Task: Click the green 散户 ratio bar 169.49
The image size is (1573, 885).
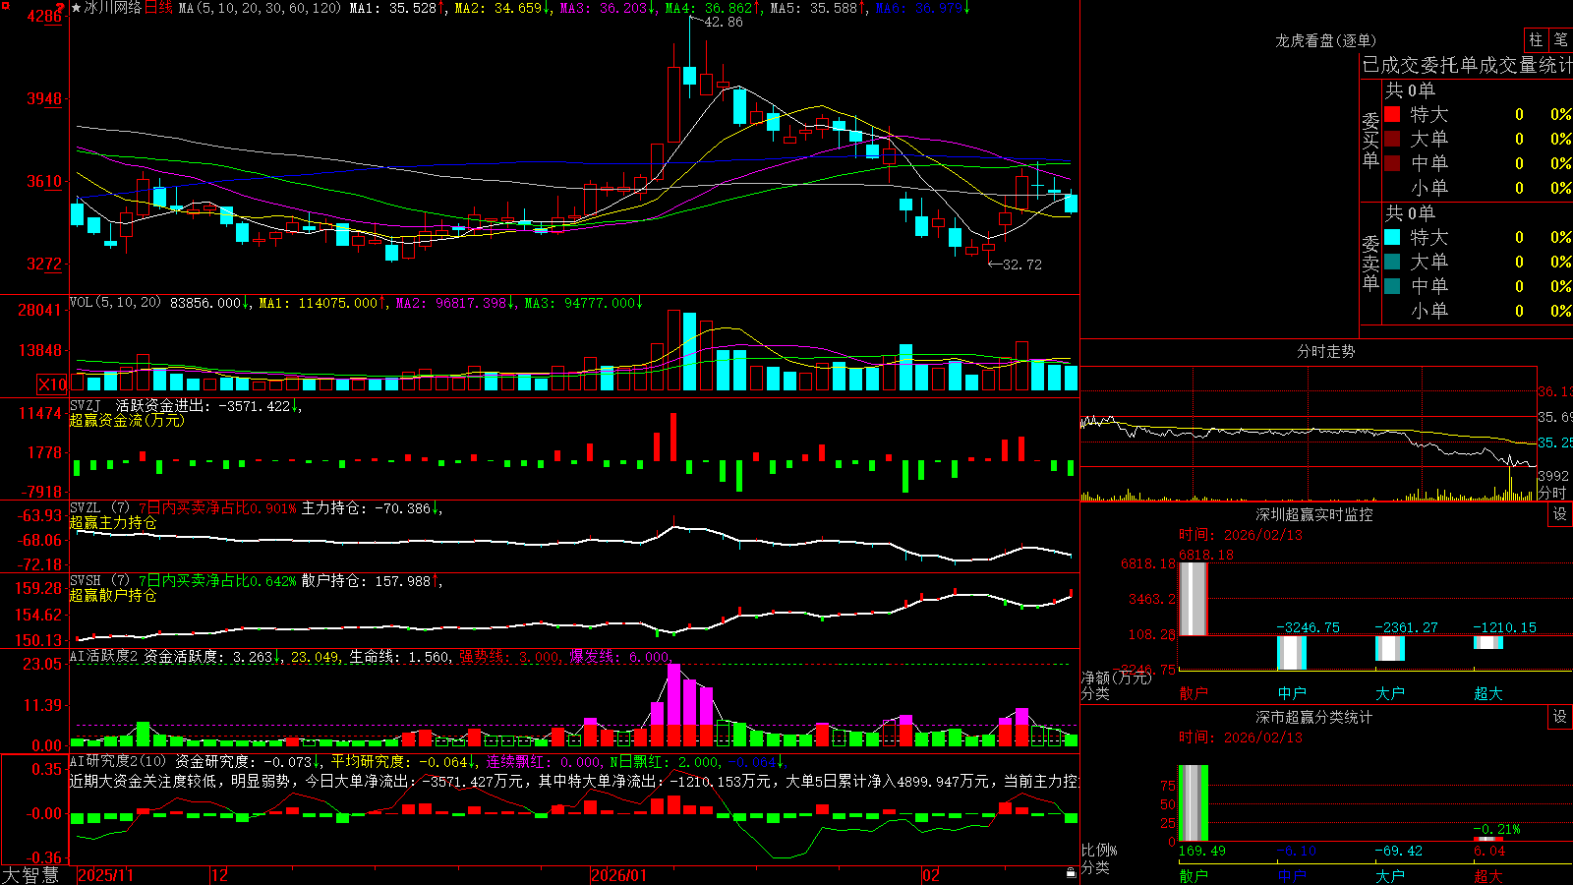Action: (x=1193, y=803)
